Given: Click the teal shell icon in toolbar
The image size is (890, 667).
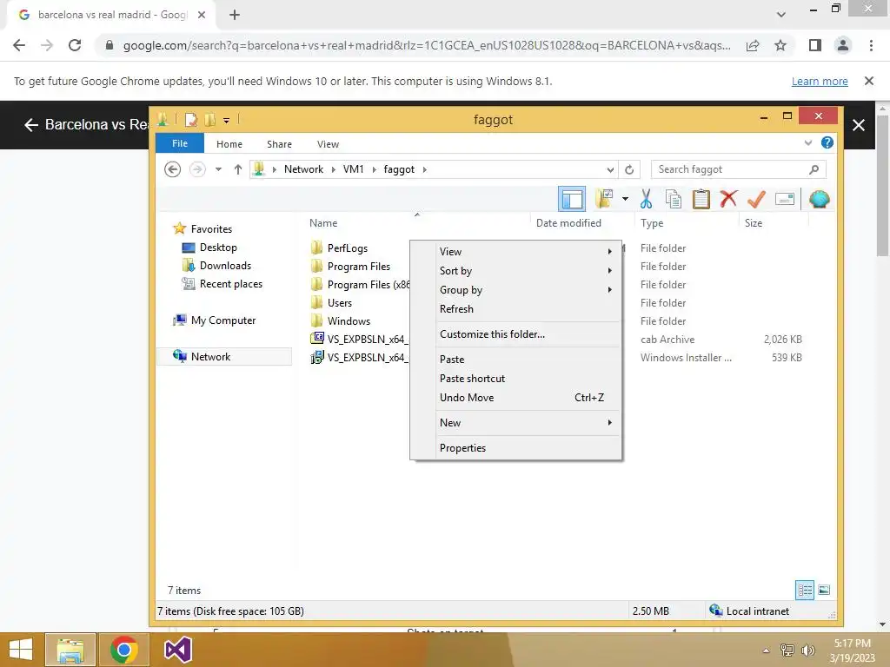Looking at the screenshot, I should coord(819,199).
